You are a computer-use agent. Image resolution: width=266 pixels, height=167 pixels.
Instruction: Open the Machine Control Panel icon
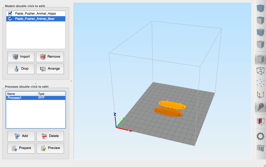tap(260, 149)
